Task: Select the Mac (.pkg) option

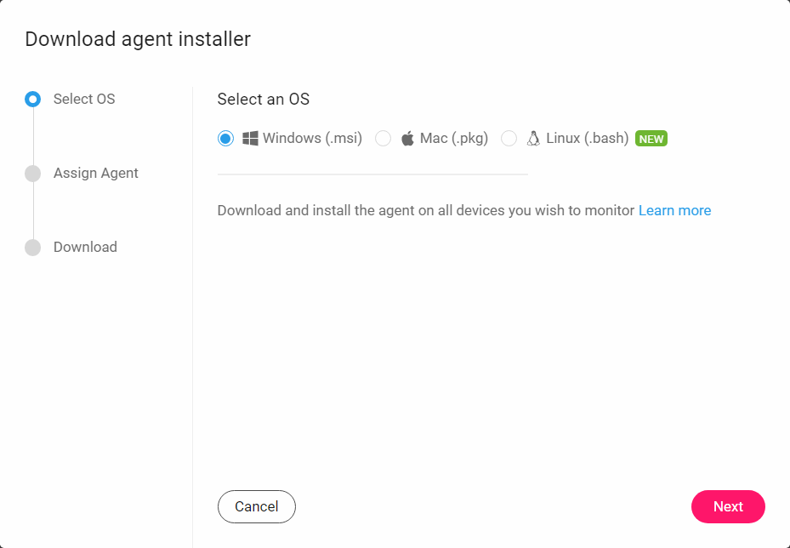Action: 384,138
